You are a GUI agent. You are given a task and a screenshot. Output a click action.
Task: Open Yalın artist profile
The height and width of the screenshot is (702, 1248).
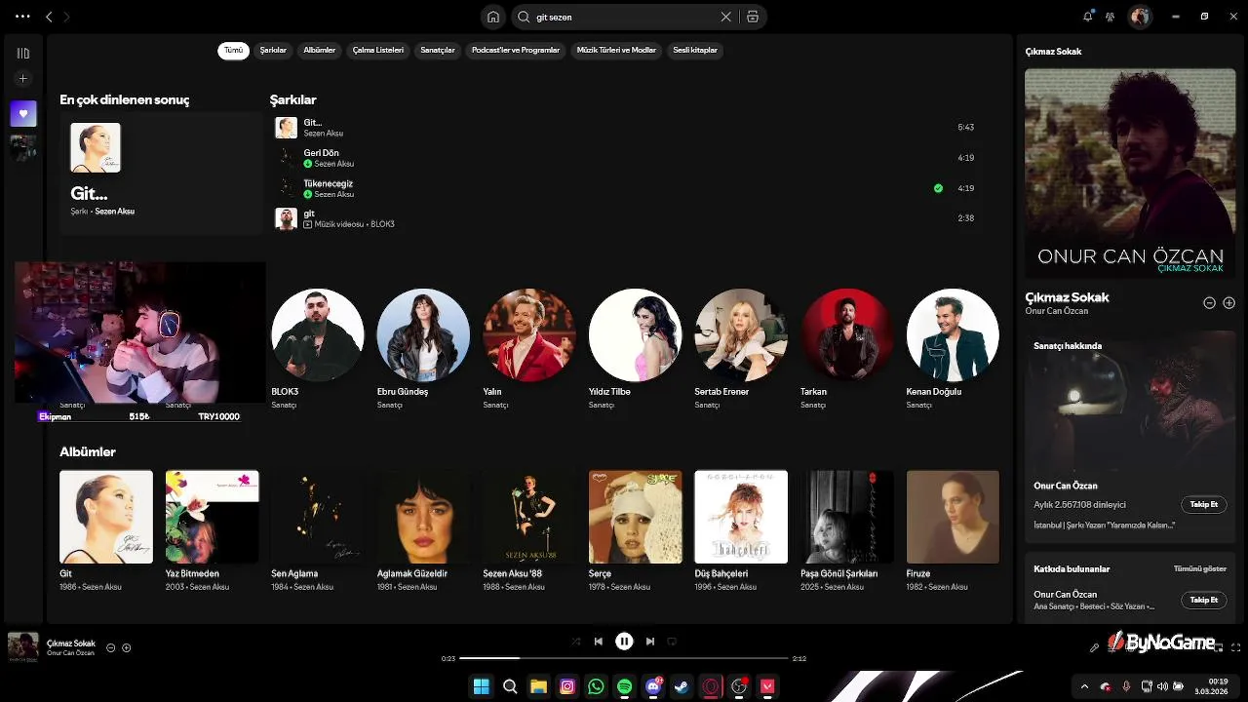[529, 334]
